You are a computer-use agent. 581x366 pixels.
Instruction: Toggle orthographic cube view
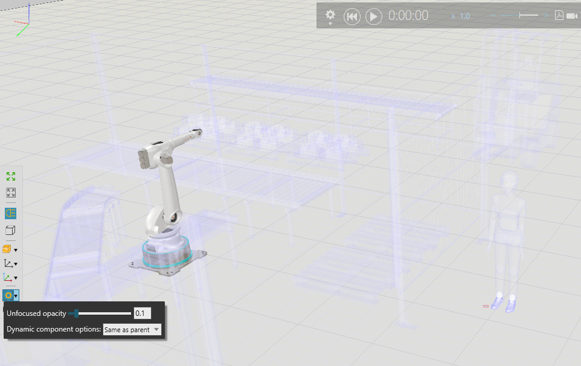(x=10, y=231)
